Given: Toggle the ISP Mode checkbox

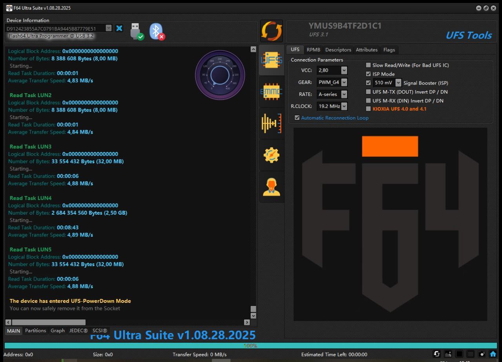Looking at the screenshot, I should [368, 74].
